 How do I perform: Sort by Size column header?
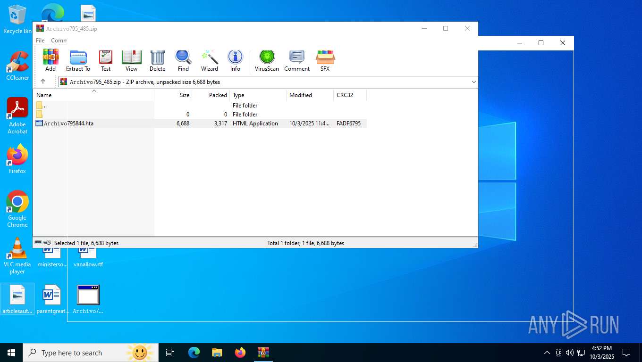point(173,95)
